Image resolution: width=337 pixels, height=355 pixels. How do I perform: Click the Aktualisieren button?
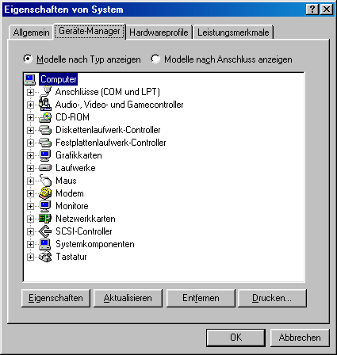pos(128,298)
